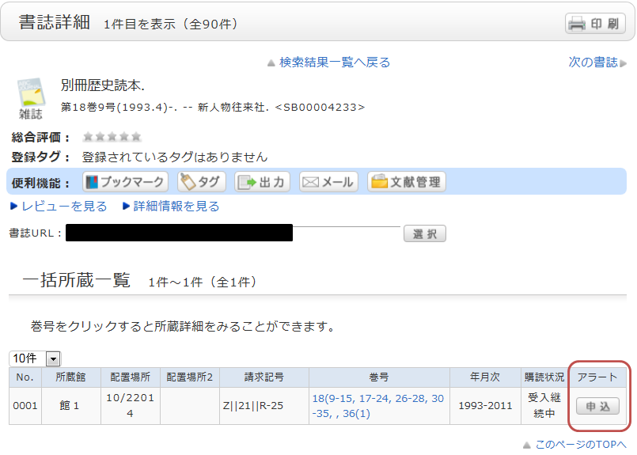Open the tag (タグ) function
The image size is (637, 455).
point(201,182)
